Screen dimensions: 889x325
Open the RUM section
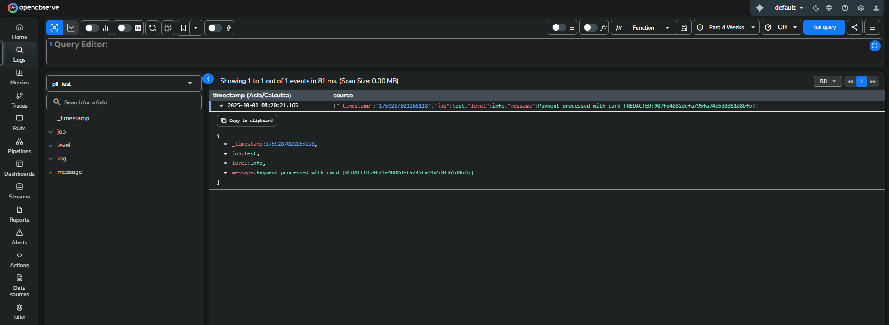19,123
